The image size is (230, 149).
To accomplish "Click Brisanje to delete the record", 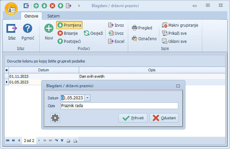I will point(68,33).
